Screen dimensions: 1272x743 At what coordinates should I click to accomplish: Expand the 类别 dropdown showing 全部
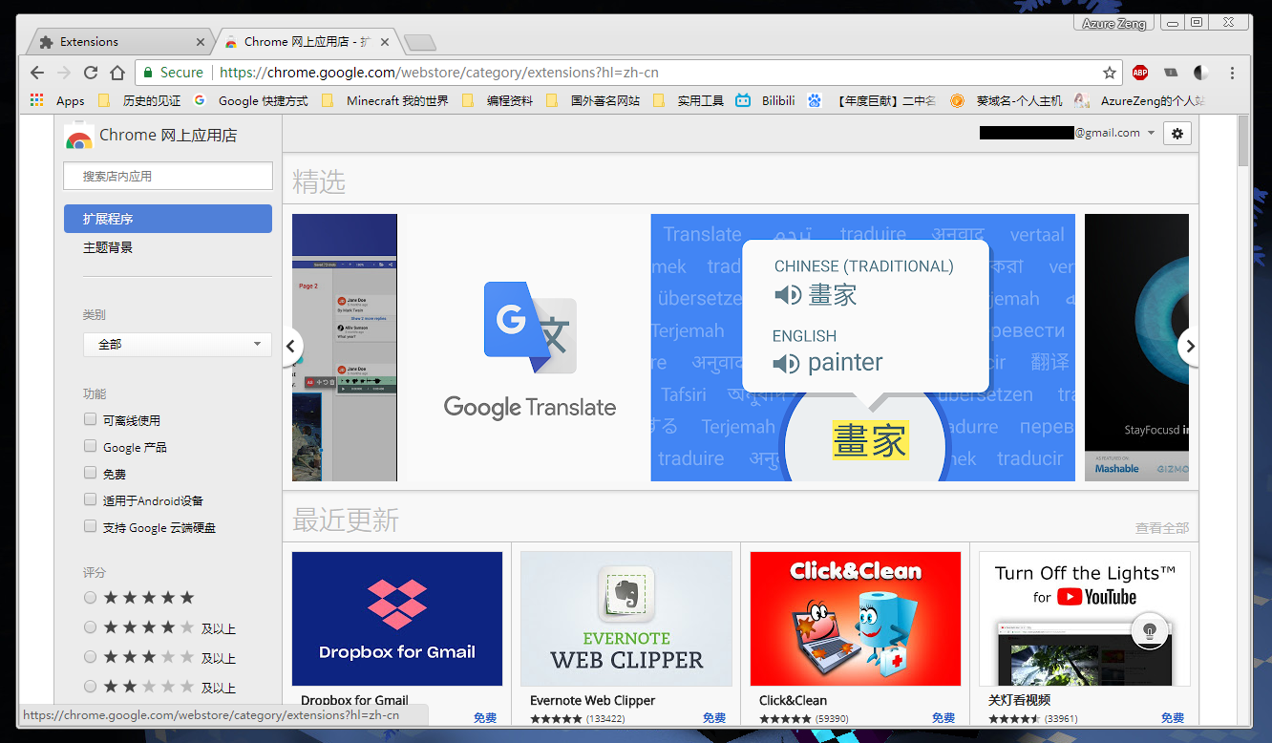178,344
